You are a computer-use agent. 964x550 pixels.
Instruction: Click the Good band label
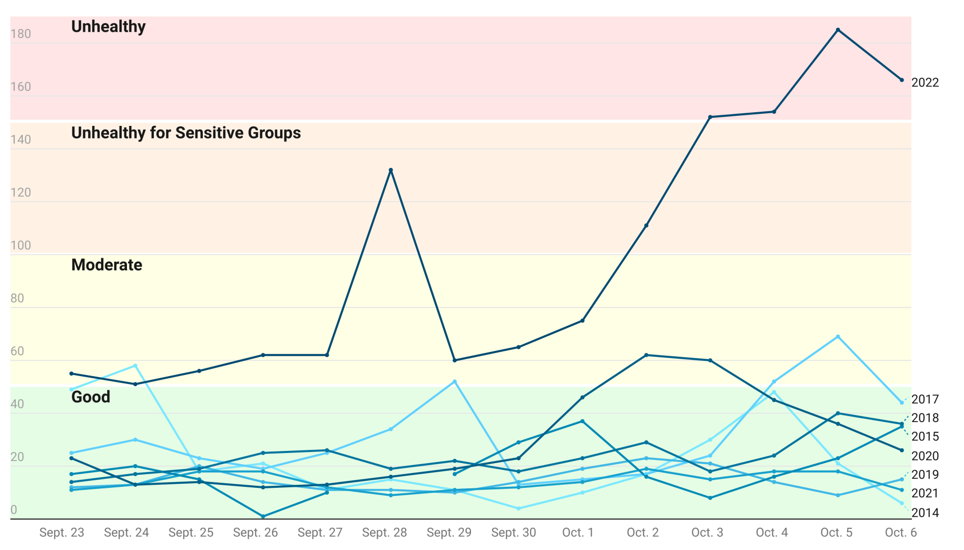(91, 397)
